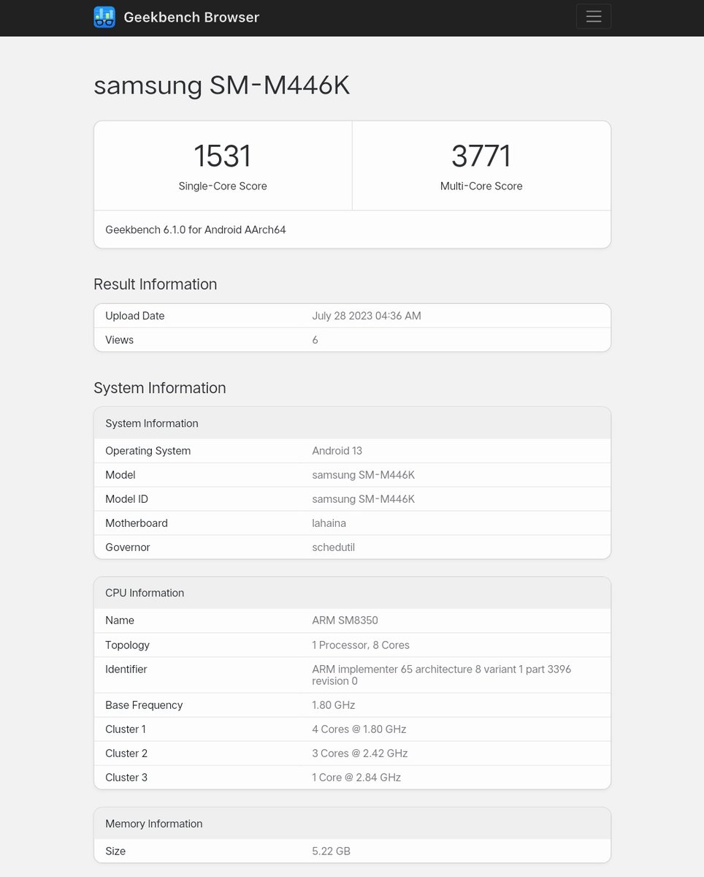Click the Single-Core Score label

coord(223,186)
